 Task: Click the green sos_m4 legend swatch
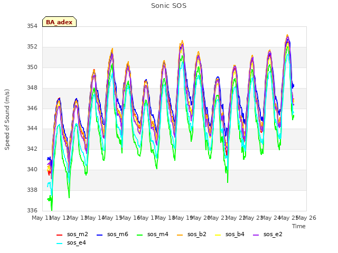139,235
